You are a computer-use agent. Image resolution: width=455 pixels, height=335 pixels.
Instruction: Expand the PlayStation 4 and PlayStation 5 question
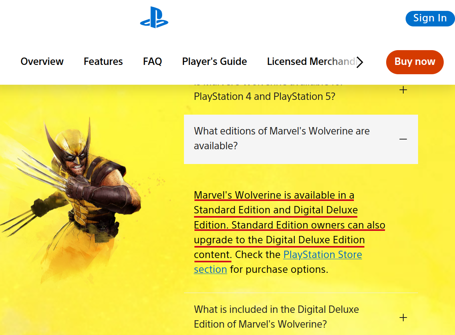point(403,90)
